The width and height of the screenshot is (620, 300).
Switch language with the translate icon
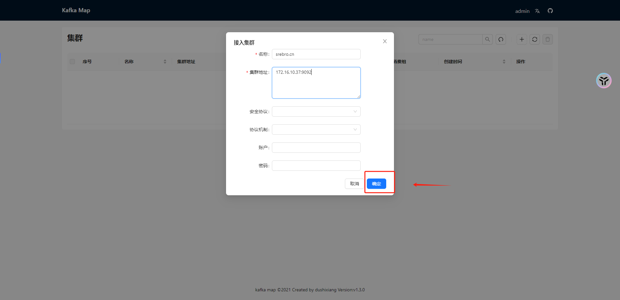pyautogui.click(x=537, y=11)
